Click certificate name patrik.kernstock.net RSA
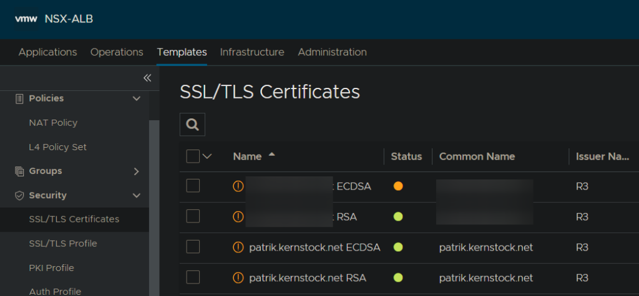Viewport: 639px width, 296px height. pos(308,278)
